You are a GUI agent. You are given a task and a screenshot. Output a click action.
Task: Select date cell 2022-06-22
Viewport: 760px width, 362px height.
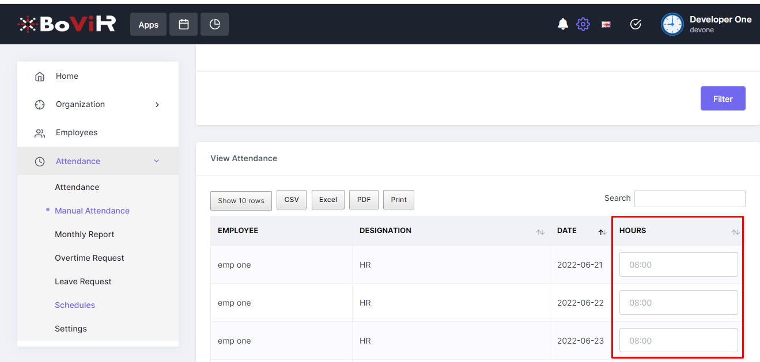[580, 303]
